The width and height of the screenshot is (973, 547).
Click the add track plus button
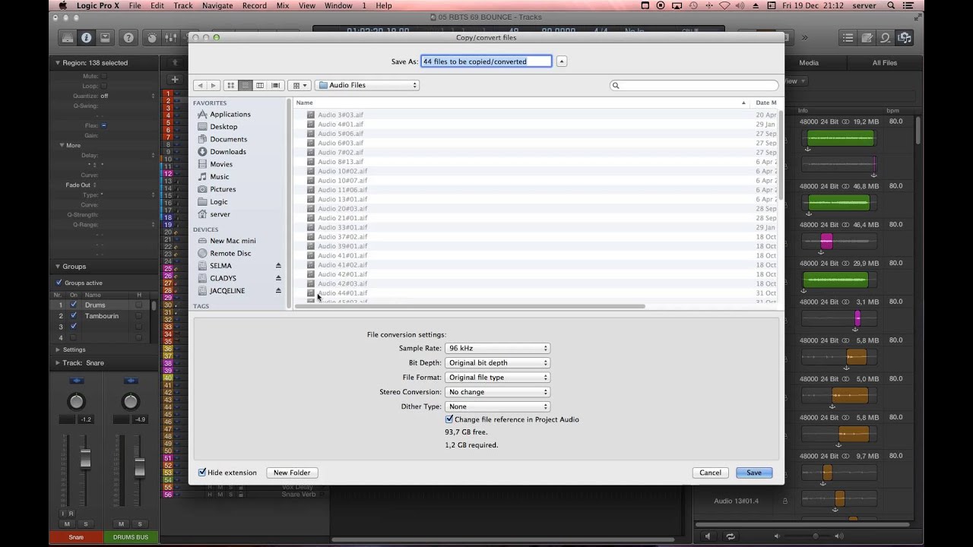click(x=174, y=79)
